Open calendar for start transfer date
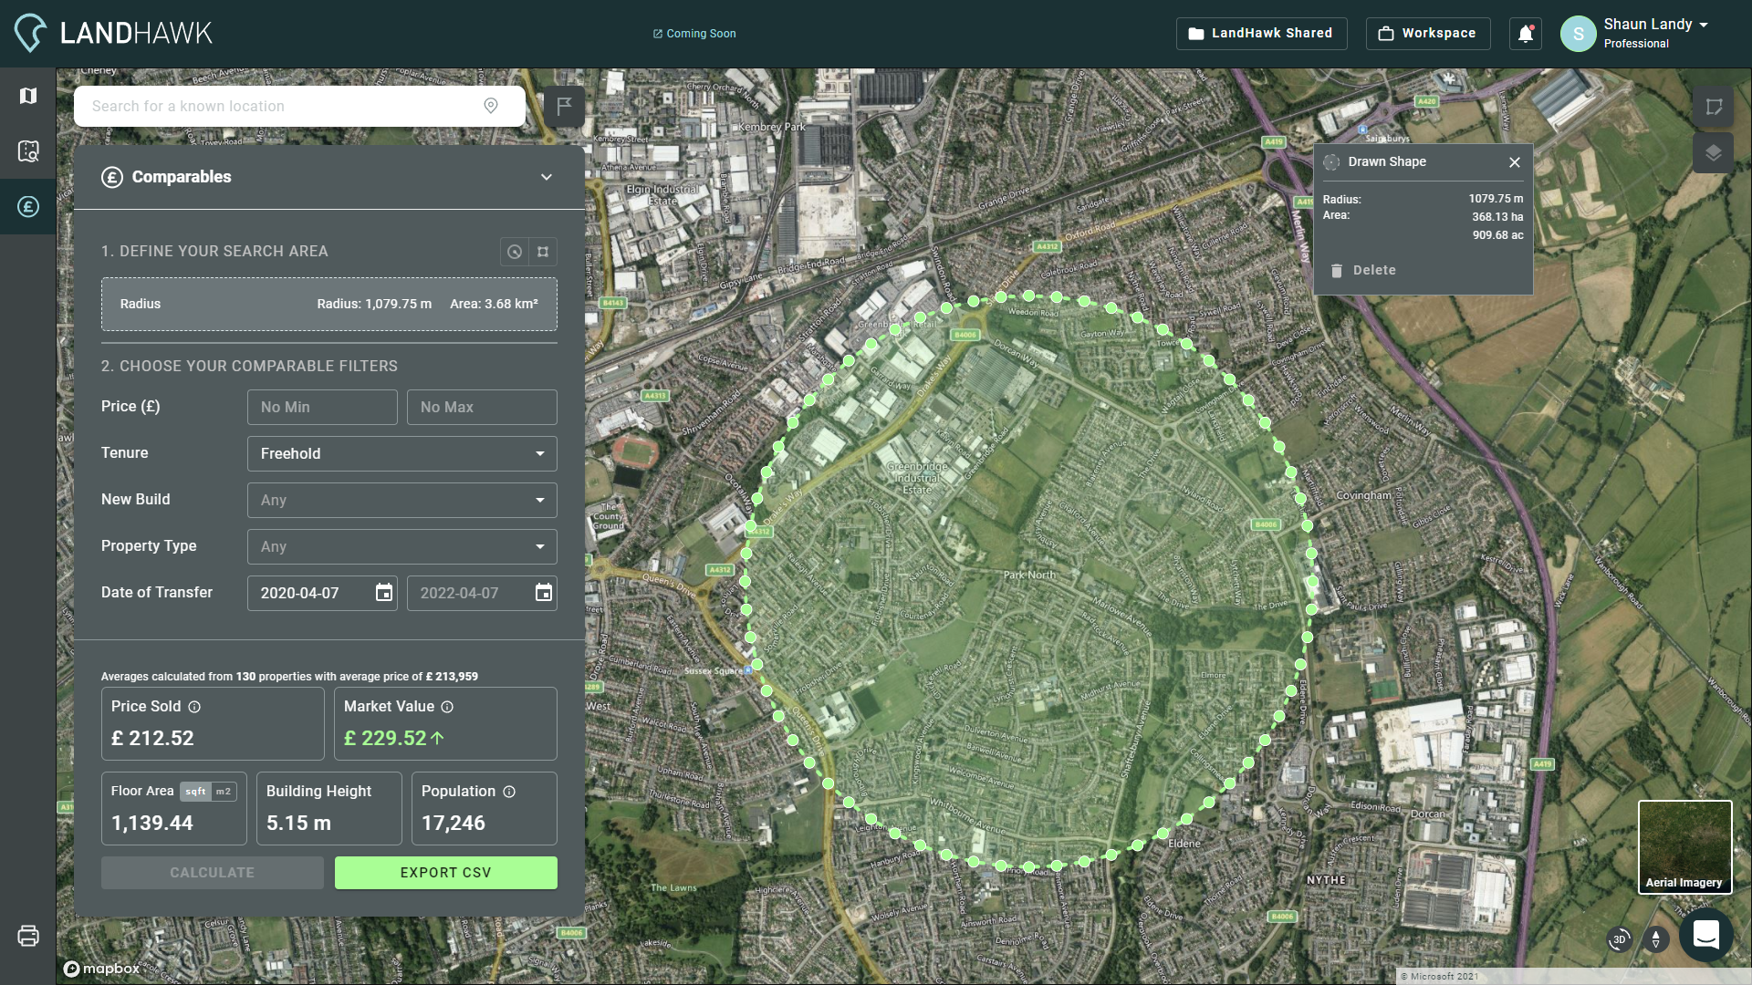 [384, 593]
